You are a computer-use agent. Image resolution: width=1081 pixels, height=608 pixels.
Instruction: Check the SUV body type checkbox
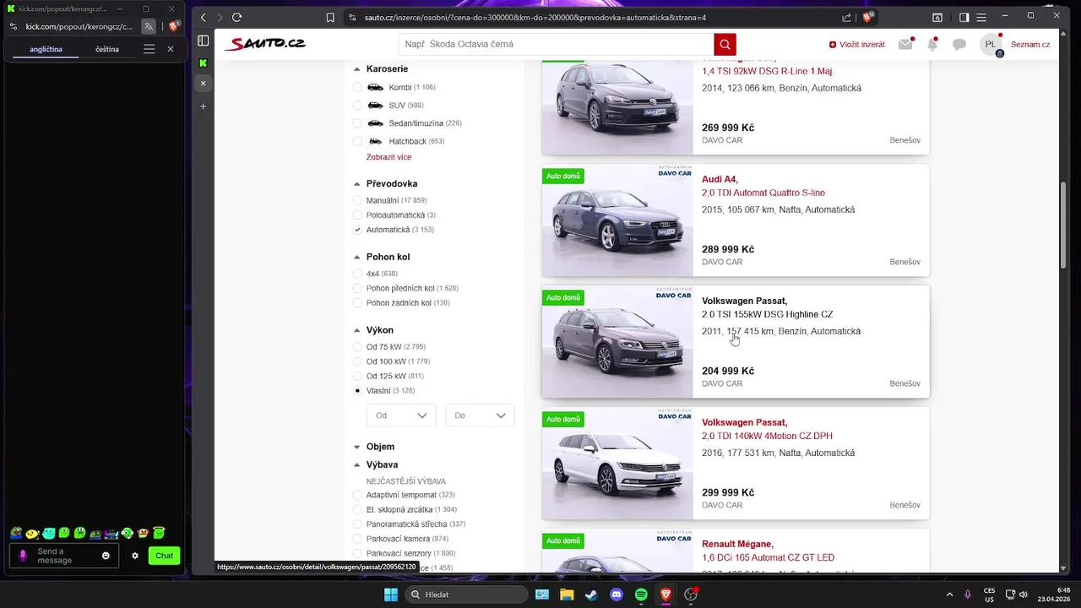tap(357, 106)
